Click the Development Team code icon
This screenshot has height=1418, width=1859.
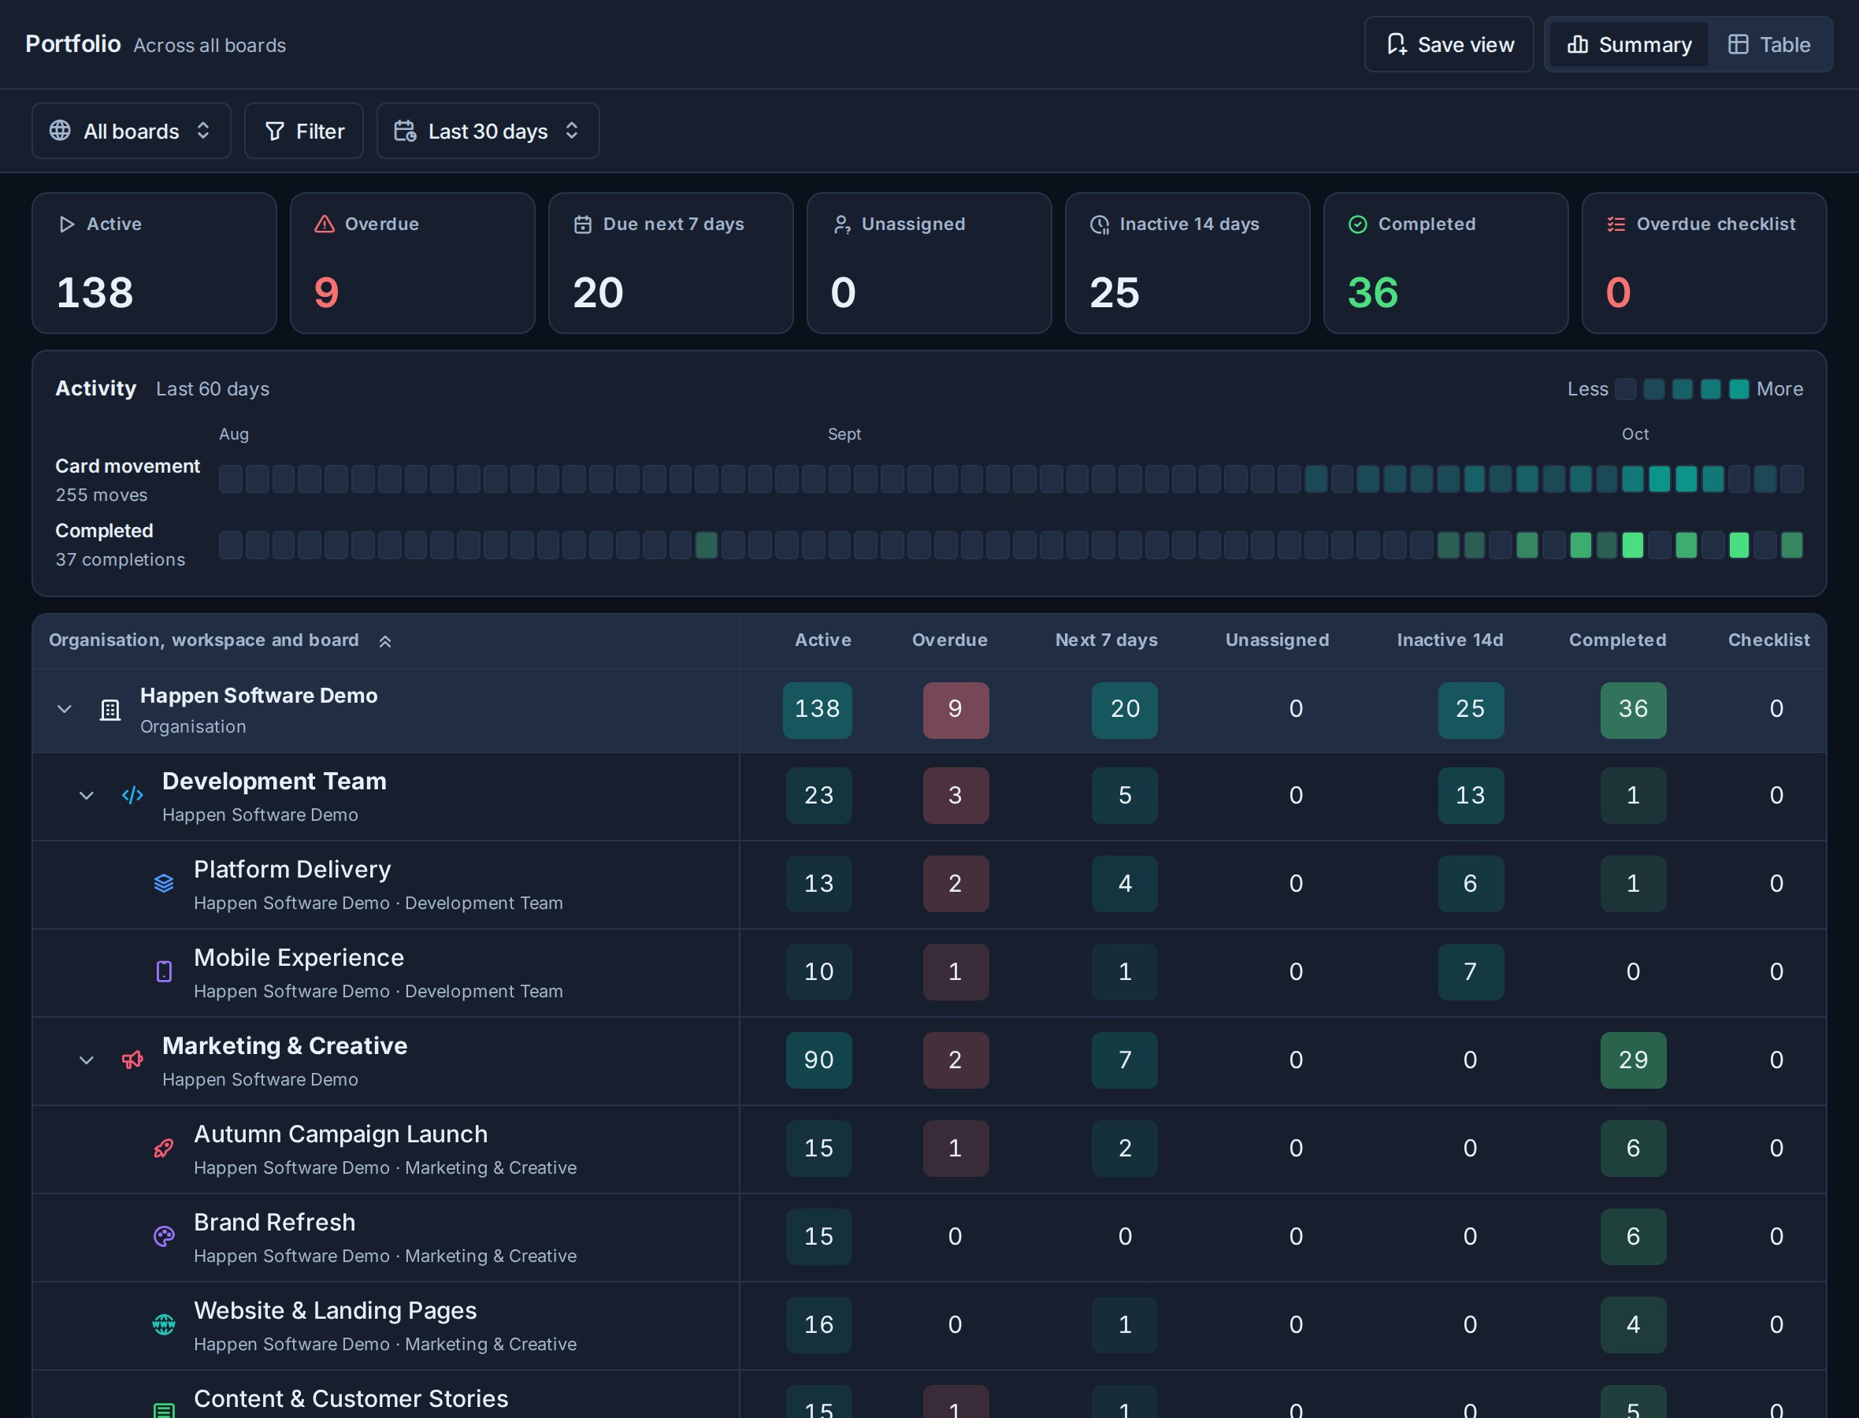click(132, 795)
